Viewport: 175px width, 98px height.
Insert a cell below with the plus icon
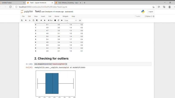26,20
